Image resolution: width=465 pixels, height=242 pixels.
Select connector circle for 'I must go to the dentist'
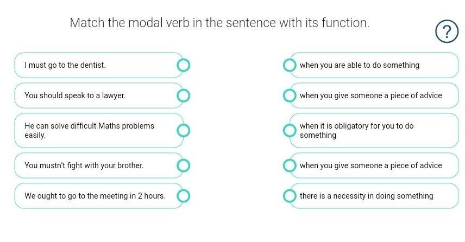pyautogui.click(x=183, y=65)
